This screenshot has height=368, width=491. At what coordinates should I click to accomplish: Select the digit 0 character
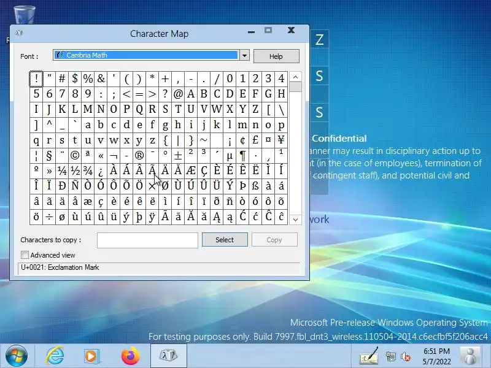coord(230,79)
